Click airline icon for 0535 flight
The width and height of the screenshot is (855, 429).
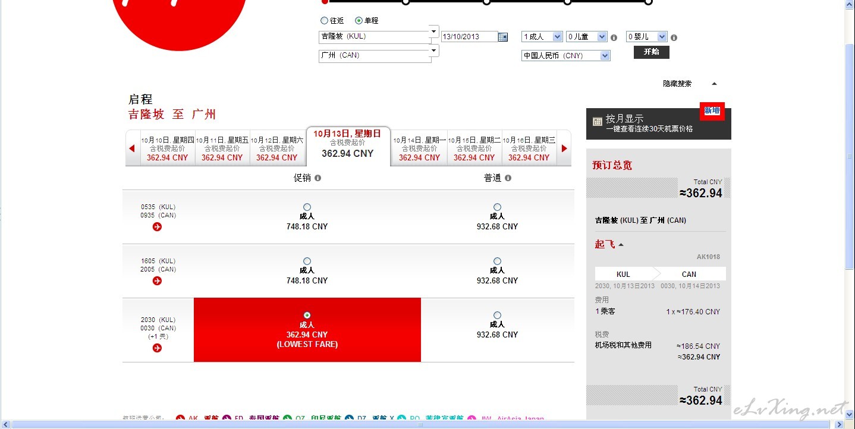(157, 226)
